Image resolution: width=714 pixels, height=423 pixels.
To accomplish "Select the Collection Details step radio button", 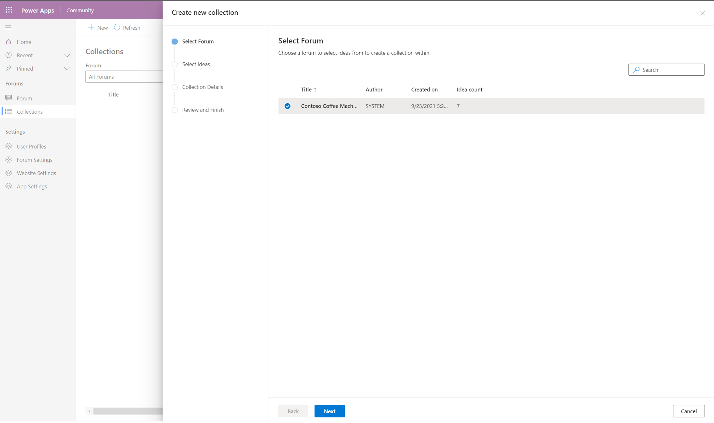I will tap(175, 87).
